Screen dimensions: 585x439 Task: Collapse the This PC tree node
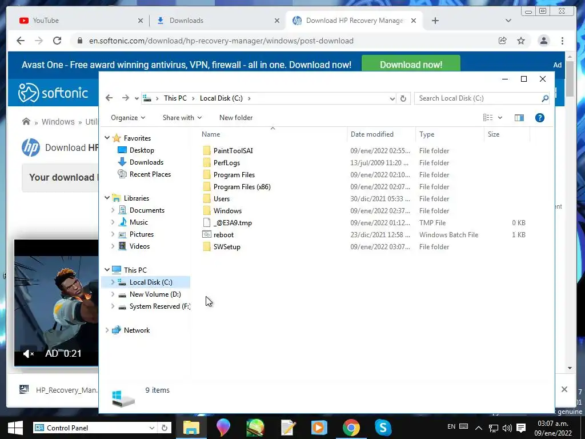(107, 270)
